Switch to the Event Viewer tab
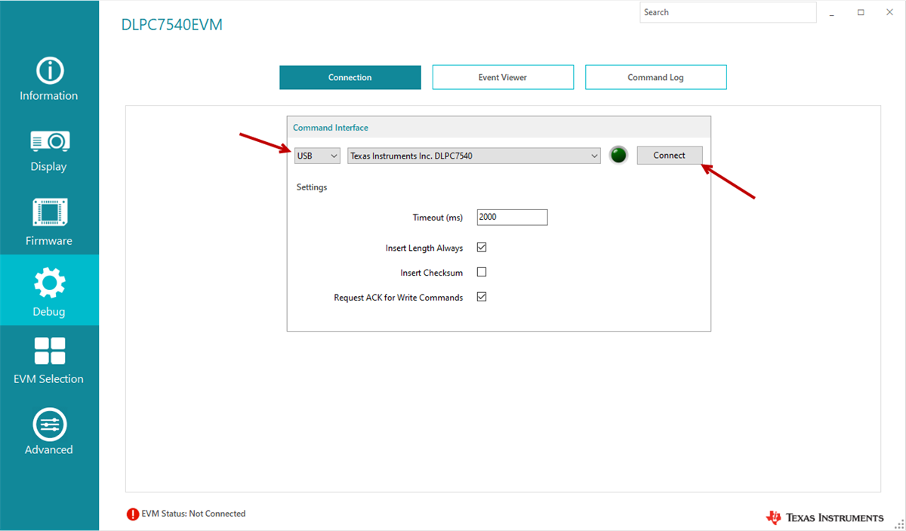 point(503,77)
